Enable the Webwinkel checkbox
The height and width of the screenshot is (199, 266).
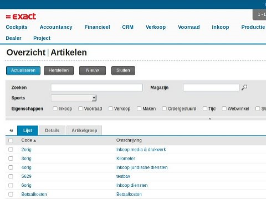pyautogui.click(x=224, y=108)
